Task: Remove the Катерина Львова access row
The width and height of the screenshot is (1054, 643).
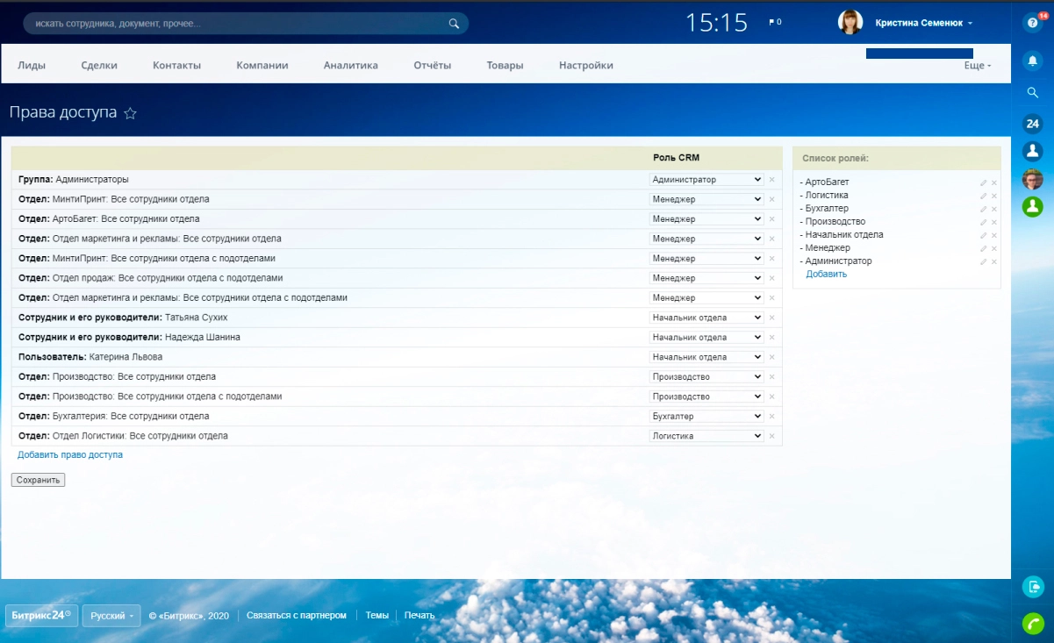Action: [772, 357]
